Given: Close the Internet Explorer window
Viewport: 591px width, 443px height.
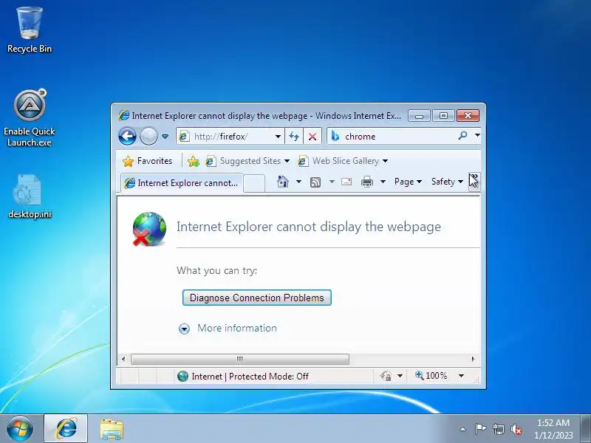Looking at the screenshot, I should point(468,116).
